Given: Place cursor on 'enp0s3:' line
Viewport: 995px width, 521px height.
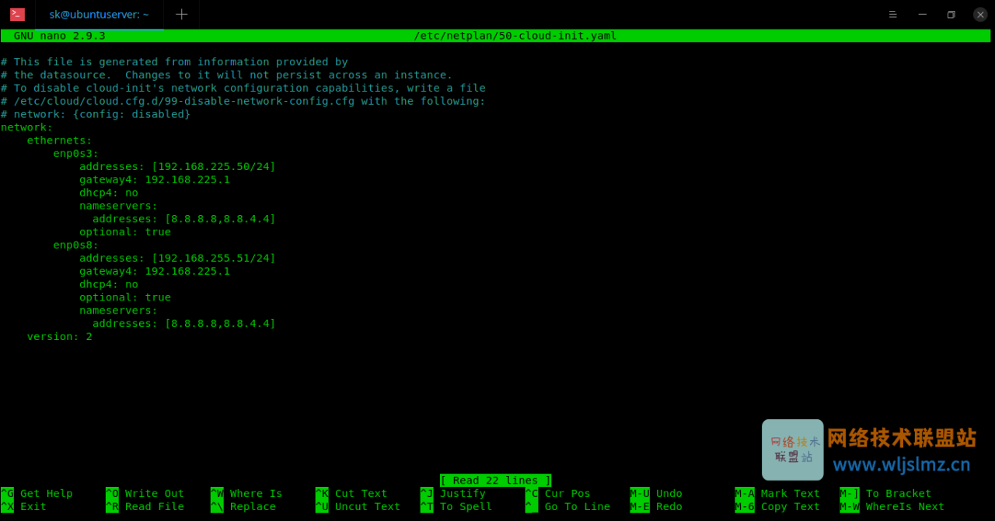Looking at the screenshot, I should [x=76, y=154].
